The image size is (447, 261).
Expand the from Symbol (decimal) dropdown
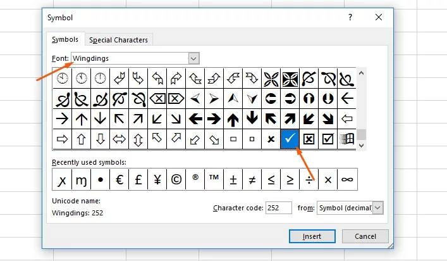pyautogui.click(x=377, y=208)
